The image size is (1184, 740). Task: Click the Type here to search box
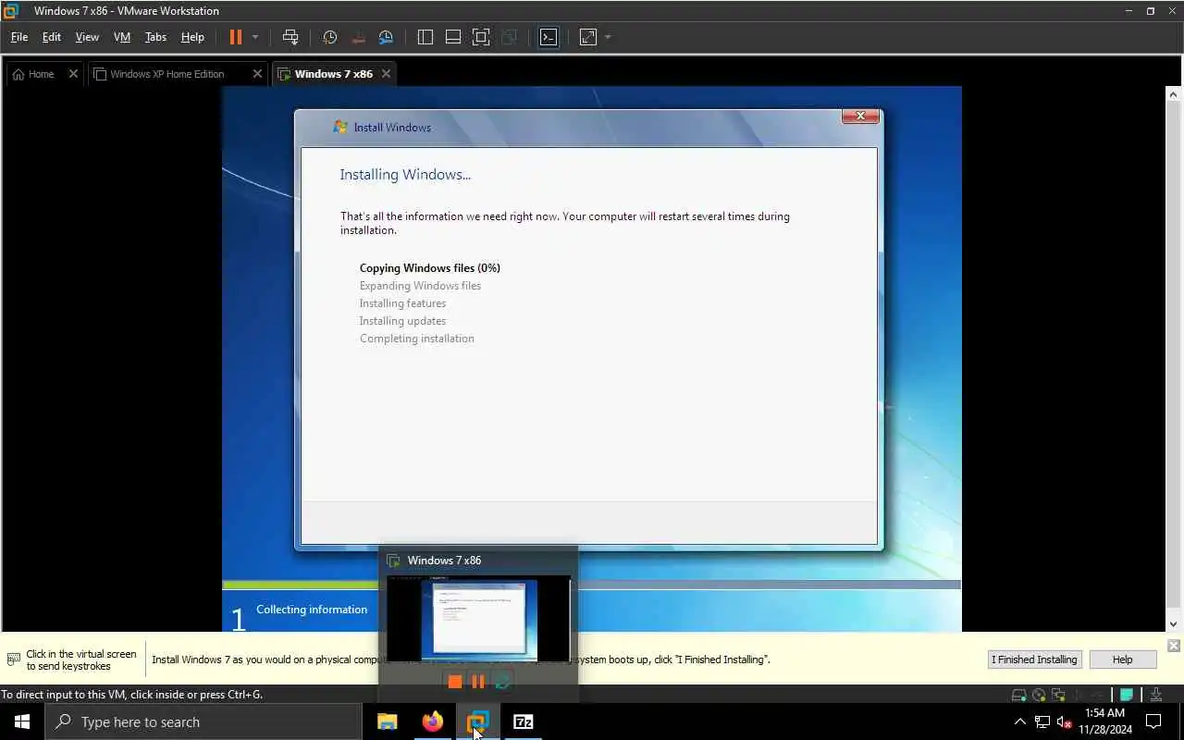pyautogui.click(x=203, y=721)
